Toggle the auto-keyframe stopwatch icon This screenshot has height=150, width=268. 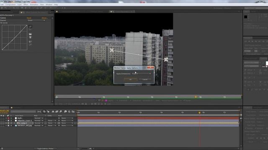pyautogui.click(x=69, y=112)
